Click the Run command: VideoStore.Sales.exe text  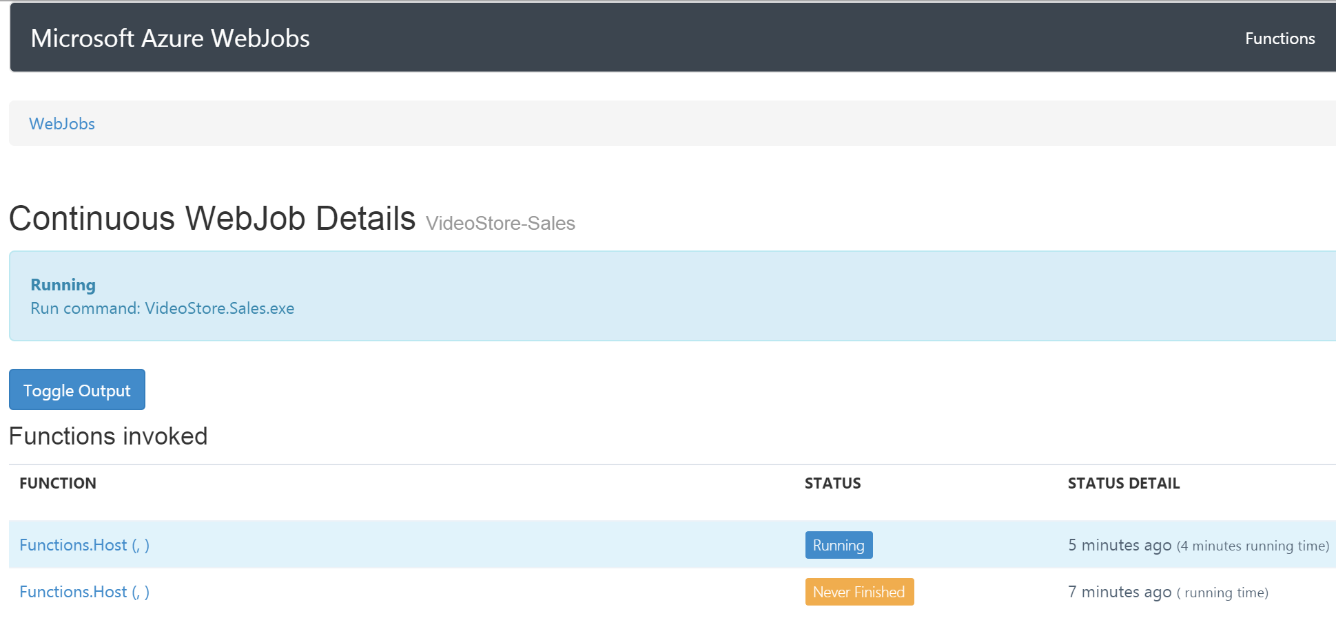pos(163,308)
